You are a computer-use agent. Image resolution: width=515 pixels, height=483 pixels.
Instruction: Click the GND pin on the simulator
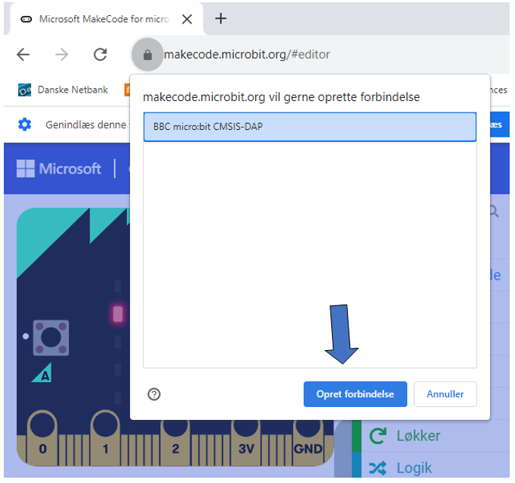(x=308, y=442)
